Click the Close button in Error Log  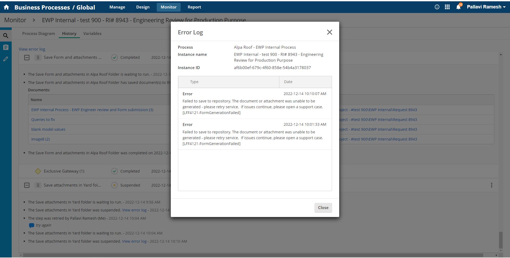click(x=323, y=208)
